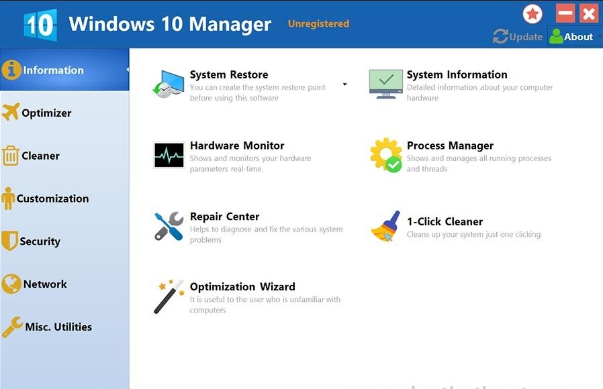The width and height of the screenshot is (603, 389).
Task: Open Hardware Monitor via its heartbeat icon
Action: point(169,155)
